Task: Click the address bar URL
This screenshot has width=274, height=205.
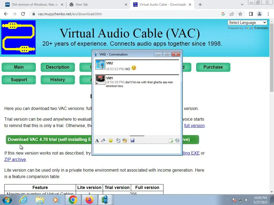Action: [70, 14]
